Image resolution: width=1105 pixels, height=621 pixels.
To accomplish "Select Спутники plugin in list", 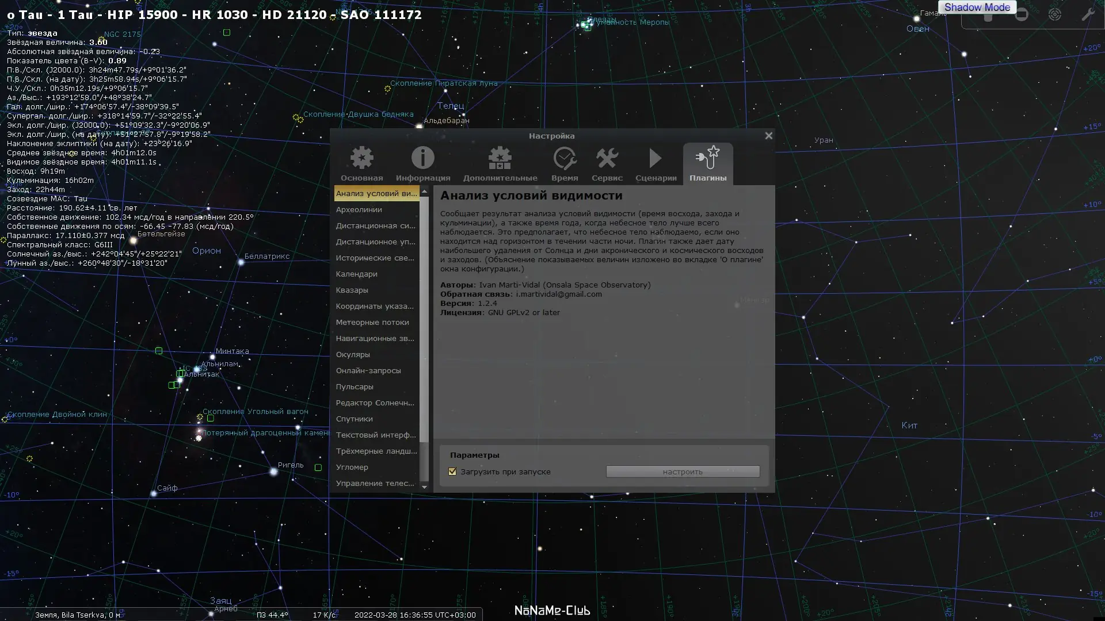I will tap(354, 419).
